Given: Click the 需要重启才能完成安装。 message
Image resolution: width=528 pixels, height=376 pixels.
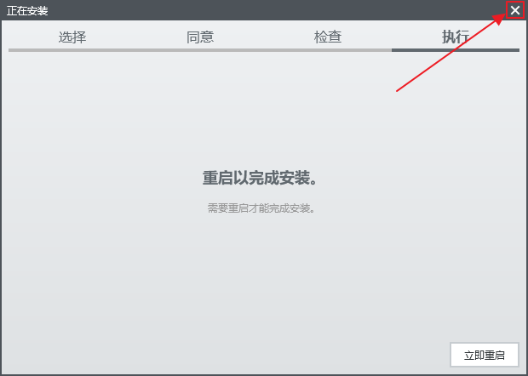Looking at the screenshot, I should pyautogui.click(x=261, y=208).
